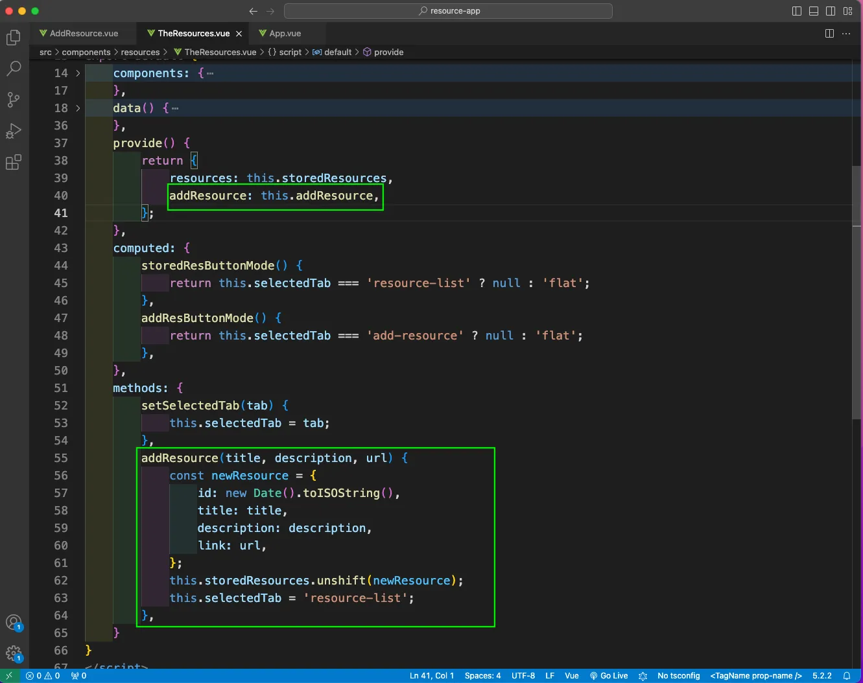Click the resource-app command center search box
The height and width of the screenshot is (683, 863).
tap(448, 11)
